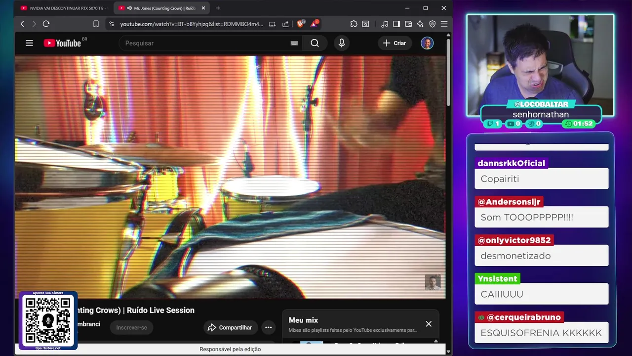Close the Meu mix playlist panel
Screen dimensions: 632x356
[429, 324]
